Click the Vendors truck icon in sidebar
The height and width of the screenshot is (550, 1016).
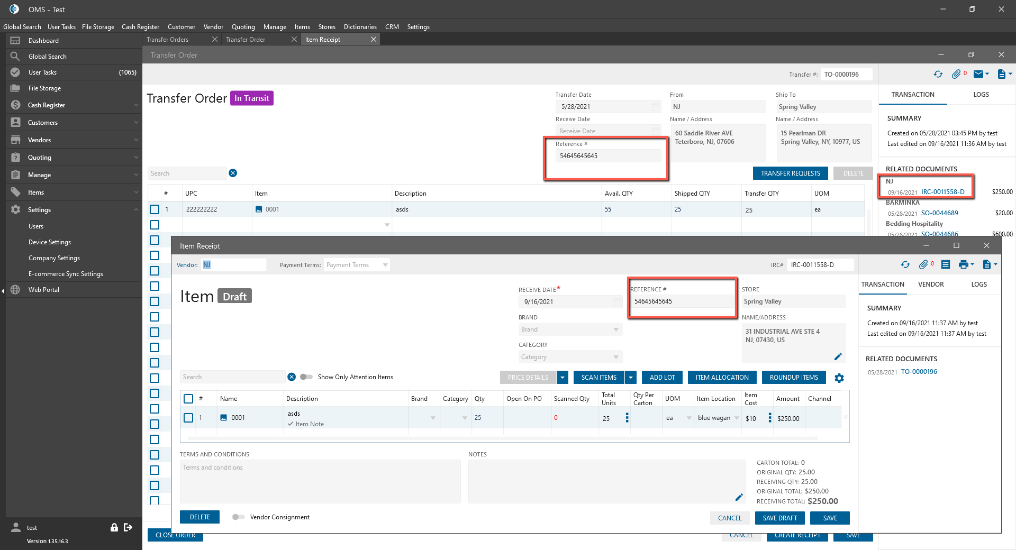click(15, 140)
